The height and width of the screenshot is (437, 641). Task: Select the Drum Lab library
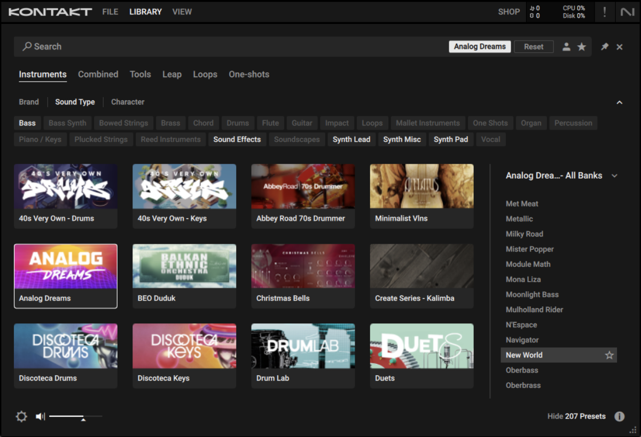[303, 356]
